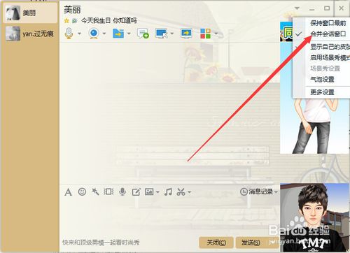This screenshot has width=350, height=253.
Task: Click the 气泡设置 menu item
Action: 322,80
